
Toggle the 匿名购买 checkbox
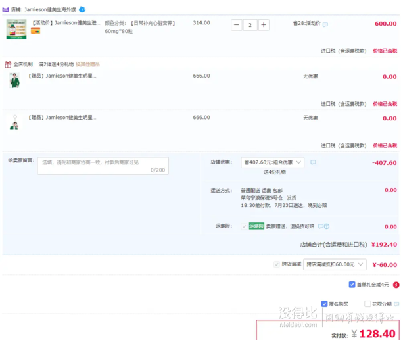point(324,304)
